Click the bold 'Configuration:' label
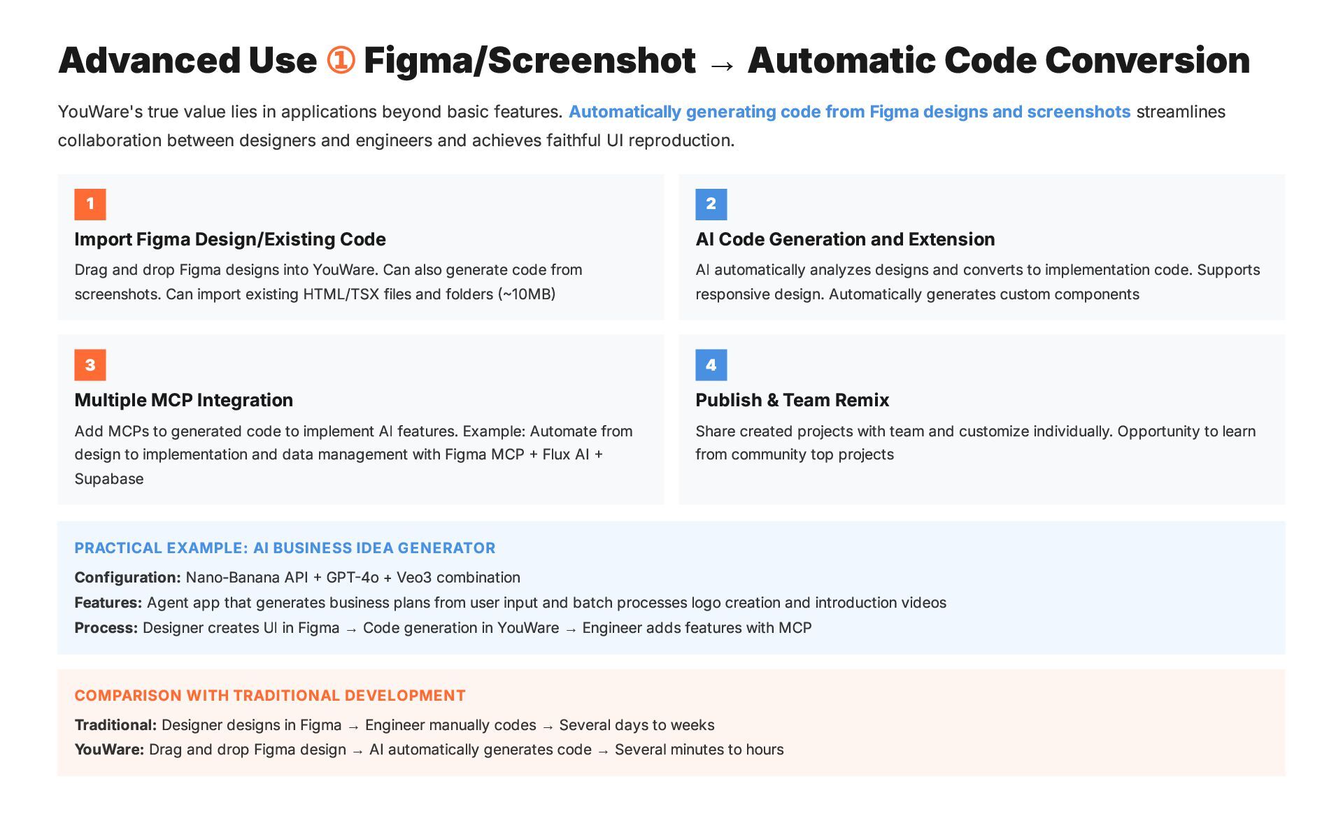1343x814 pixels. pyautogui.click(x=127, y=578)
